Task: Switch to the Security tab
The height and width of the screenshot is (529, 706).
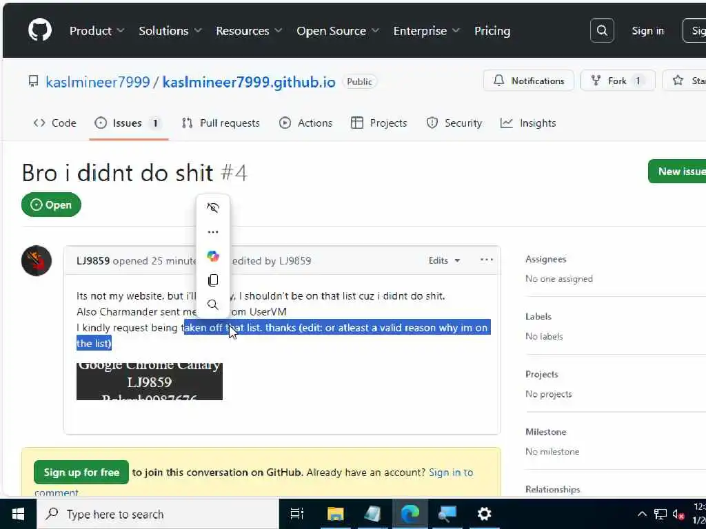Action: 454,123
